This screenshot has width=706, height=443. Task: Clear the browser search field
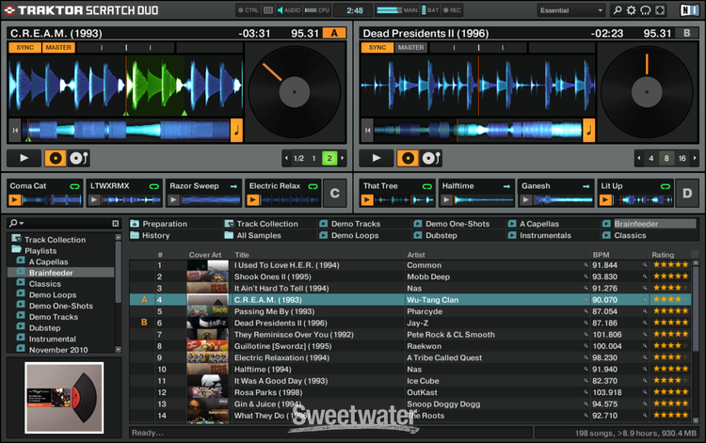[116, 223]
